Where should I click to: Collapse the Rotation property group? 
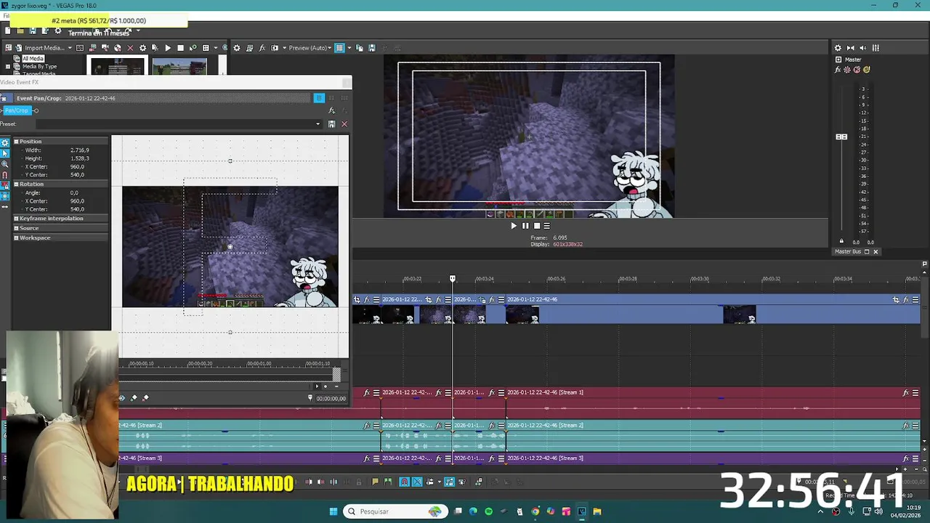tap(16, 184)
